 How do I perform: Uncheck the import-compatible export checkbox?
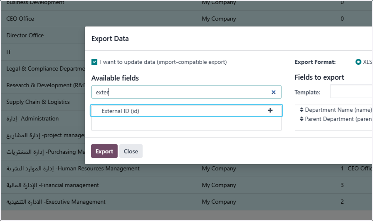pyautogui.click(x=94, y=62)
